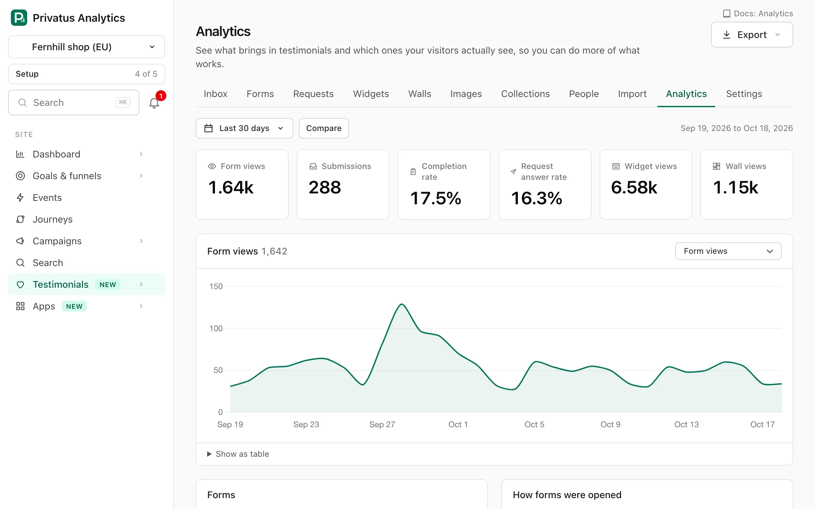Expand the Goals & funnels chevron

tap(141, 176)
